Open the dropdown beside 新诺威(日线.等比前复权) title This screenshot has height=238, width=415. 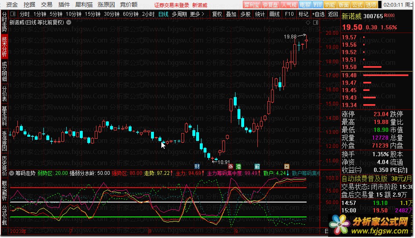tap(69, 22)
